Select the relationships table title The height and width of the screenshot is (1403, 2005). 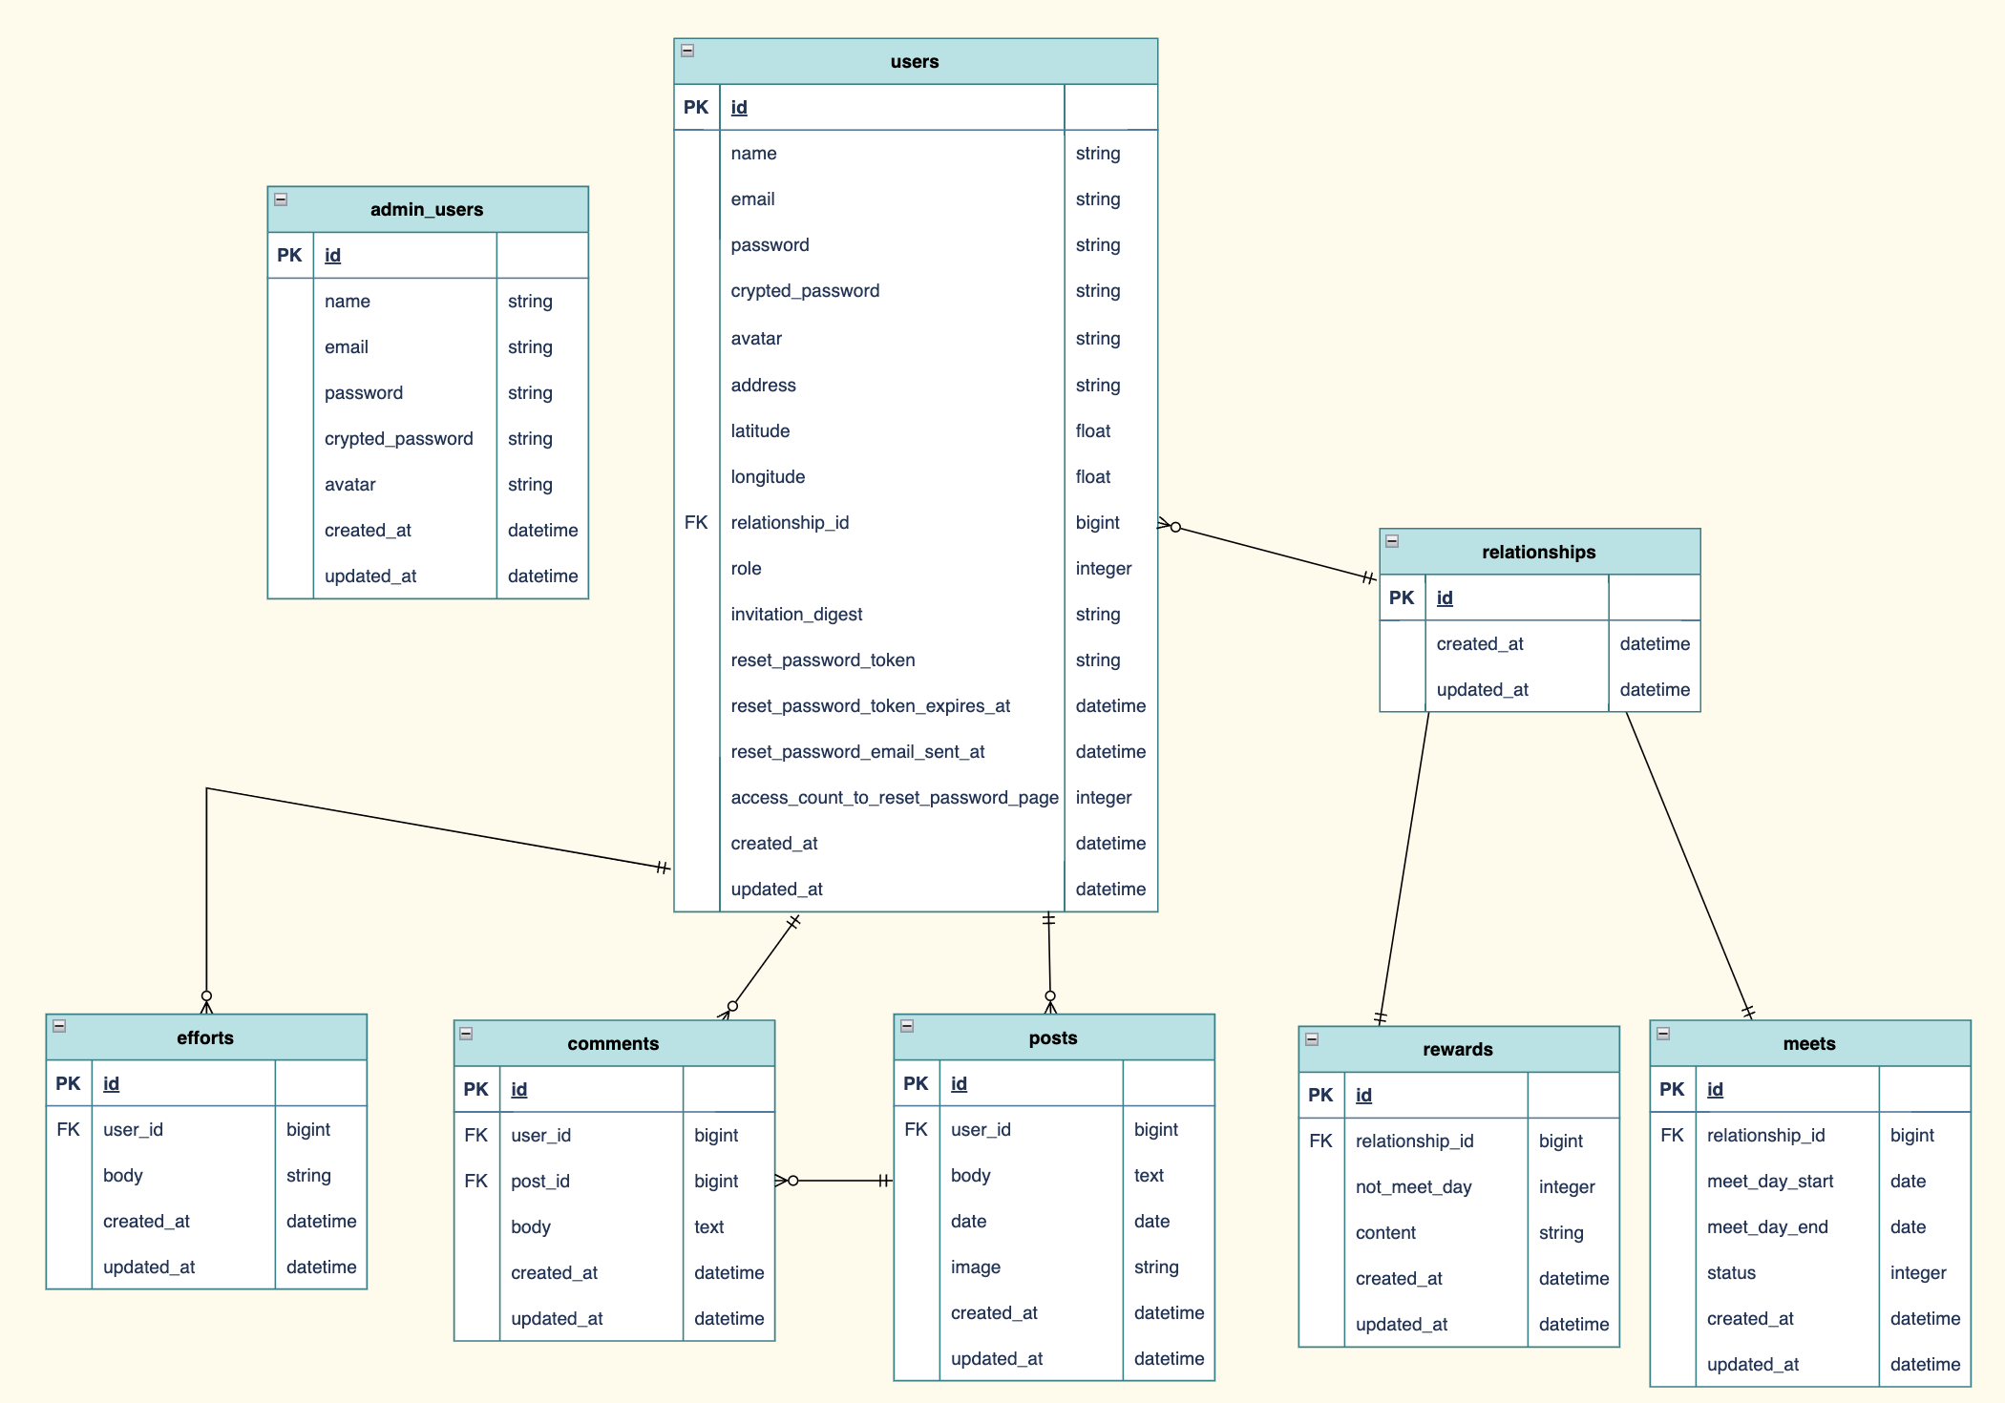pyautogui.click(x=1538, y=553)
